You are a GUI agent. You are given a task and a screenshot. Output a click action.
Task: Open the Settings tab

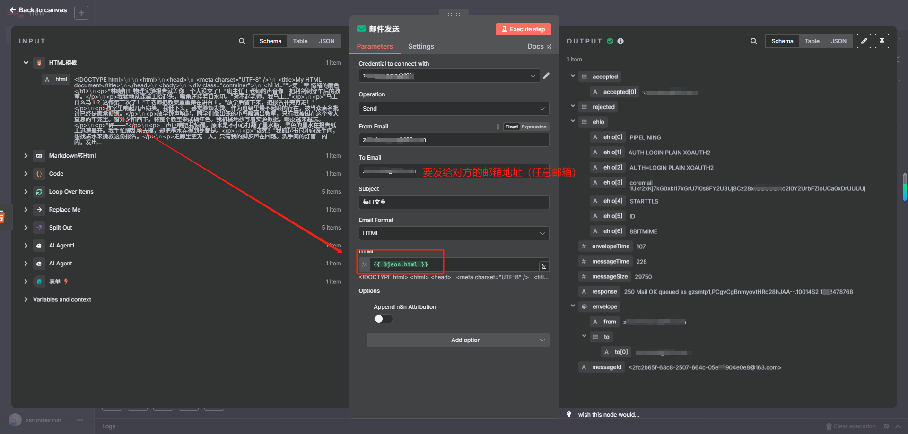coord(421,46)
